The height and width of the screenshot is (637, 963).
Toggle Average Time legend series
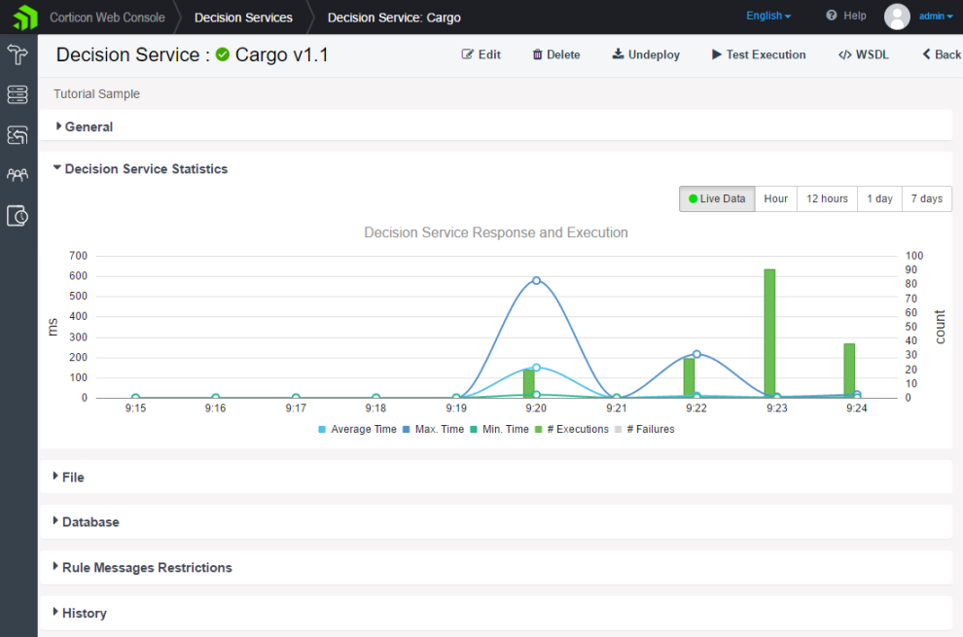(x=357, y=430)
